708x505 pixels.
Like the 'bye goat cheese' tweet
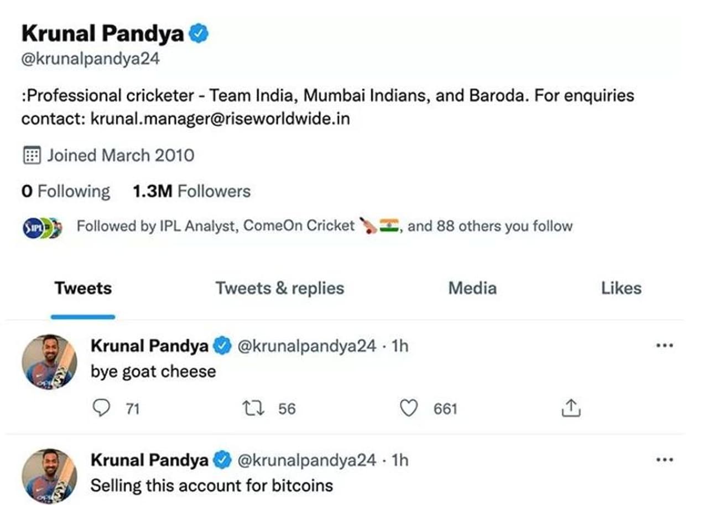pyautogui.click(x=408, y=408)
